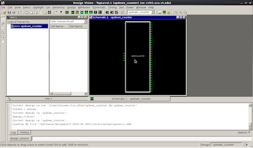Open the Help menu
Viewport: 253px width, 148px height.
pos(151,8)
